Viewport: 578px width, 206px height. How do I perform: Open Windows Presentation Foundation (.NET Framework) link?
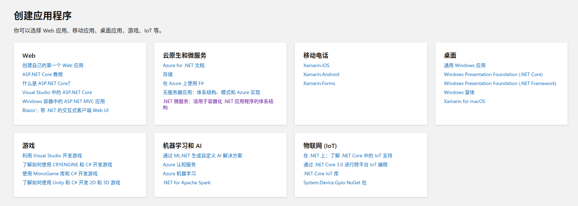pos(500,83)
